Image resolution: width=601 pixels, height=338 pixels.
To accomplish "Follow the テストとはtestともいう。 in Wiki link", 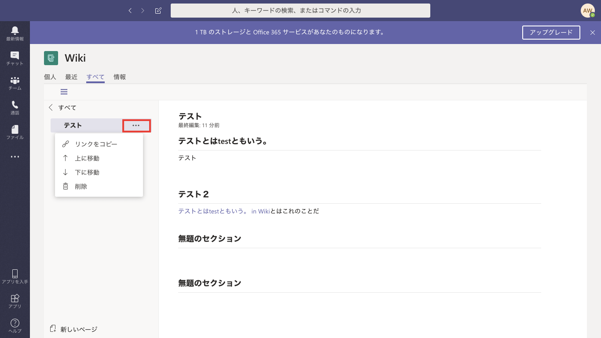I will tap(224, 211).
